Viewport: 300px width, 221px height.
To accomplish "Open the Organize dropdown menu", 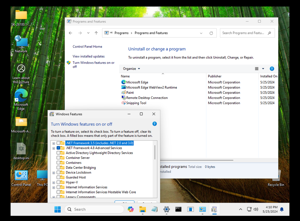I will pos(131,69).
